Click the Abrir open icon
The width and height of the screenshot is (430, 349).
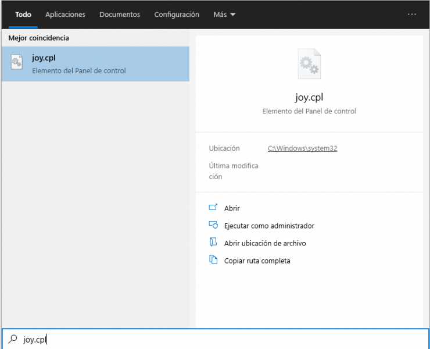[x=213, y=208]
